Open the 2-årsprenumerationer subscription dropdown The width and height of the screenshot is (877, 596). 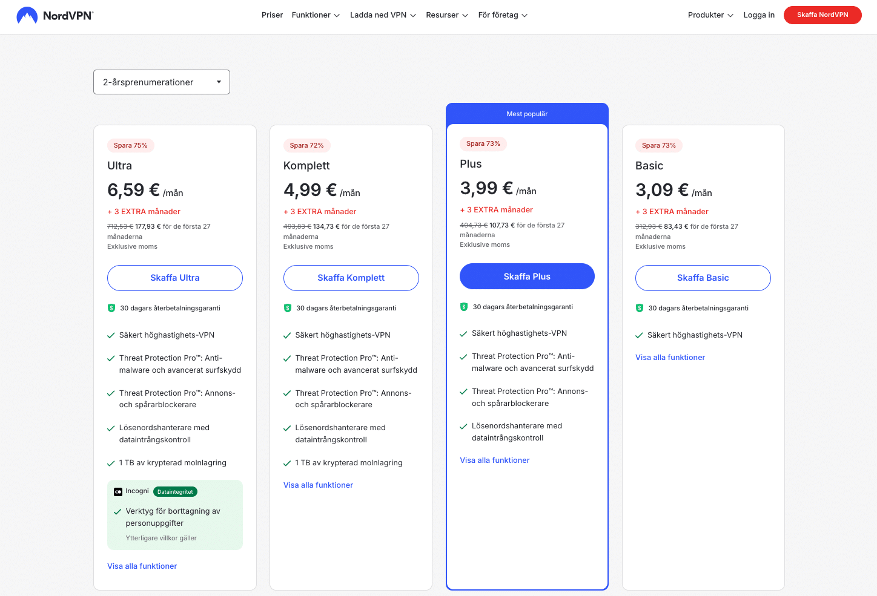coord(162,82)
